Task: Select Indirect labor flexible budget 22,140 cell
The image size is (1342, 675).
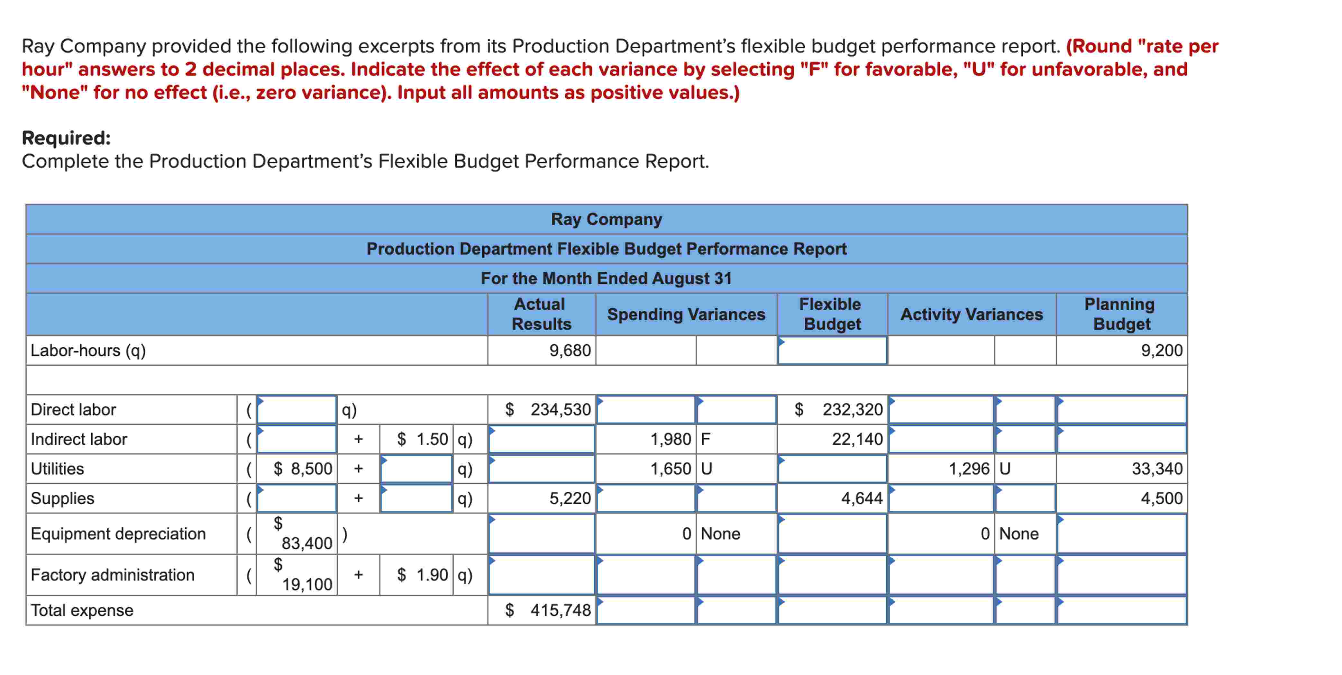Action: [x=832, y=439]
